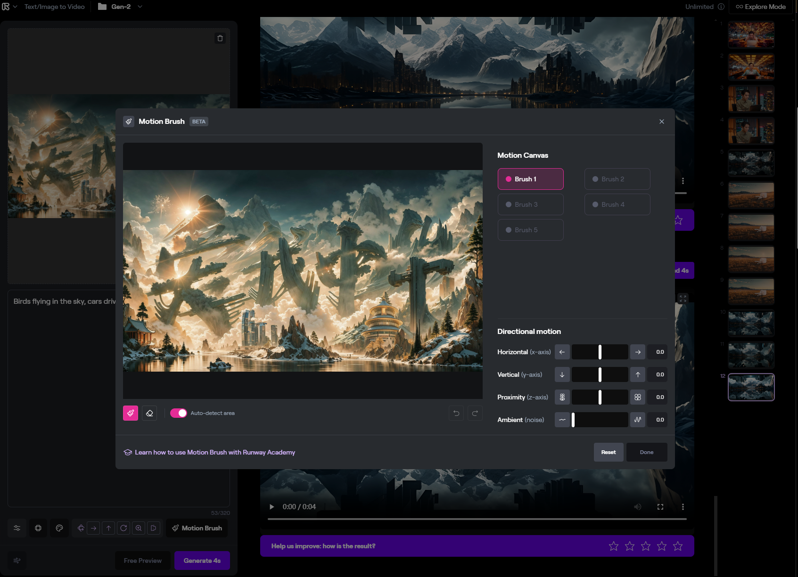The image size is (798, 577).
Task: Click Text/Image to Video label
Action: point(55,7)
